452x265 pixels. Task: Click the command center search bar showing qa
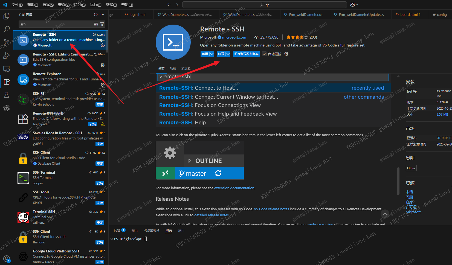coord(265,5)
